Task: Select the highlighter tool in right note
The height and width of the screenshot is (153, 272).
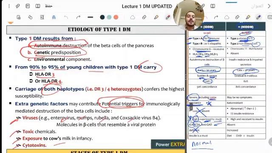Action: [x=248, y=17]
